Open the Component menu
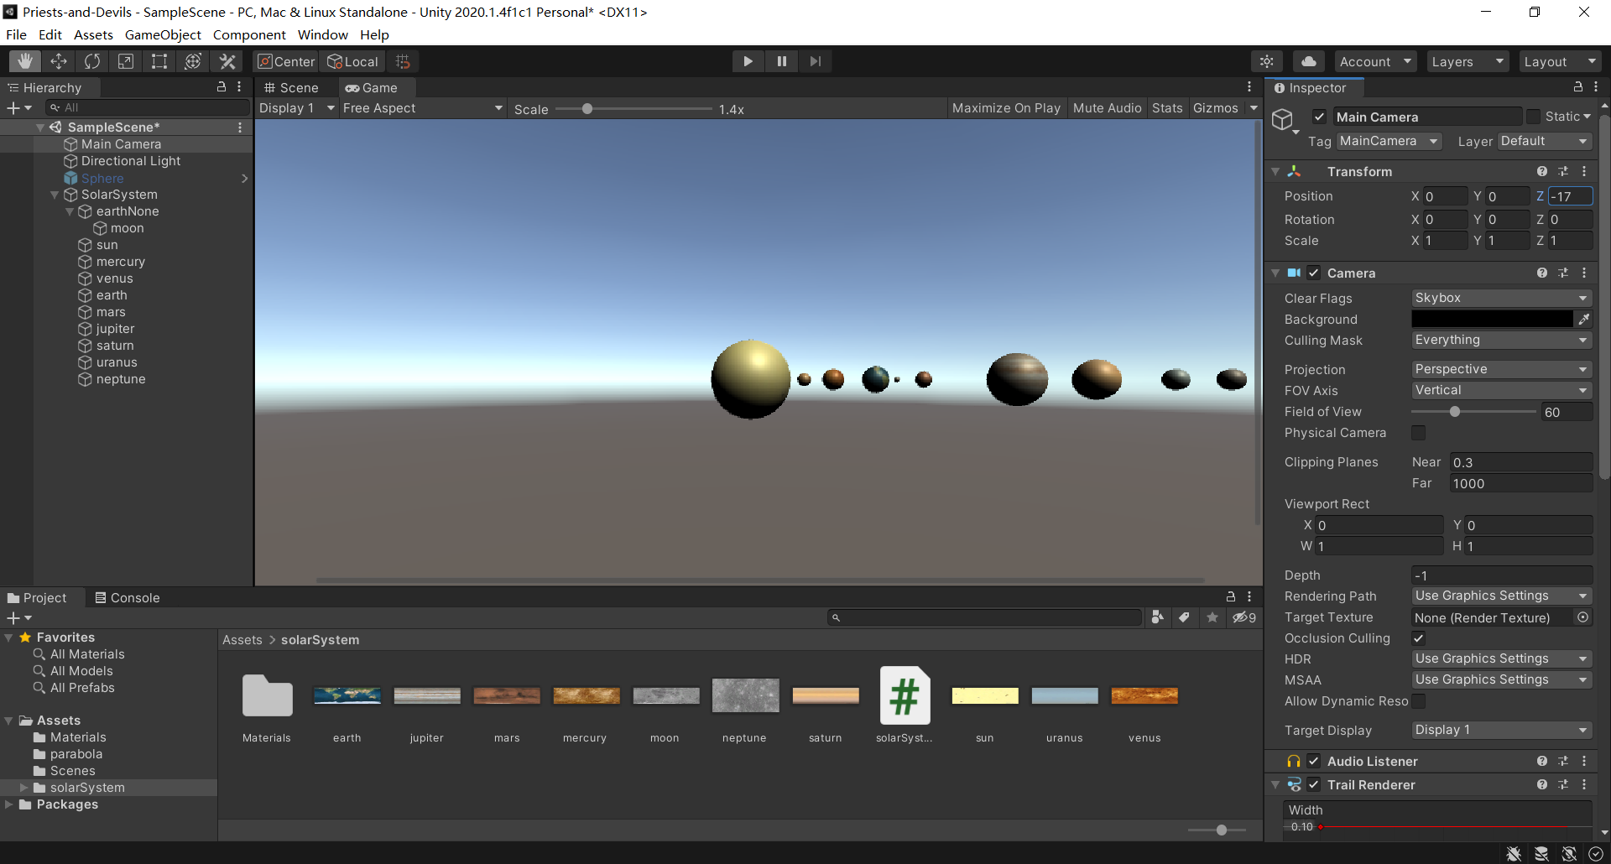Screen dimensions: 1611x864 point(249,34)
